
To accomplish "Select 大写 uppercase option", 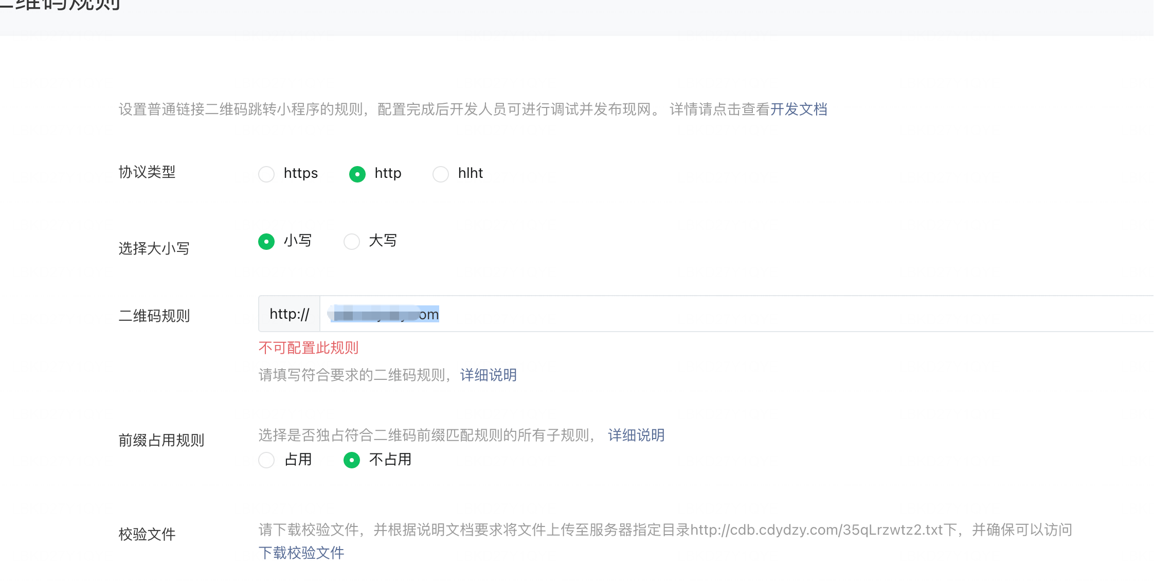I will coord(352,241).
